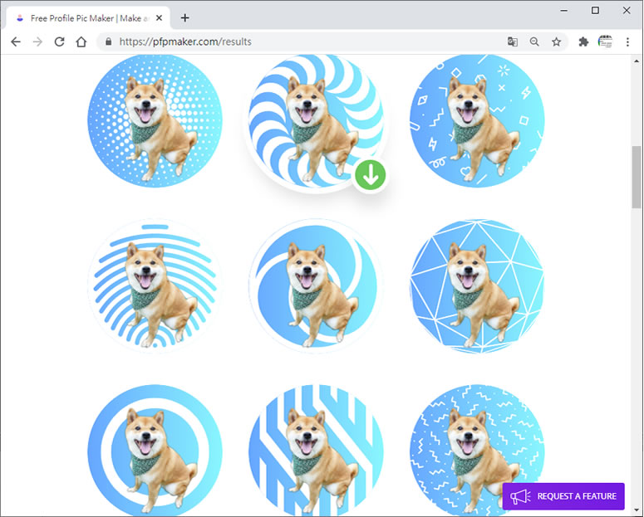Minimize the browser window

(564, 11)
